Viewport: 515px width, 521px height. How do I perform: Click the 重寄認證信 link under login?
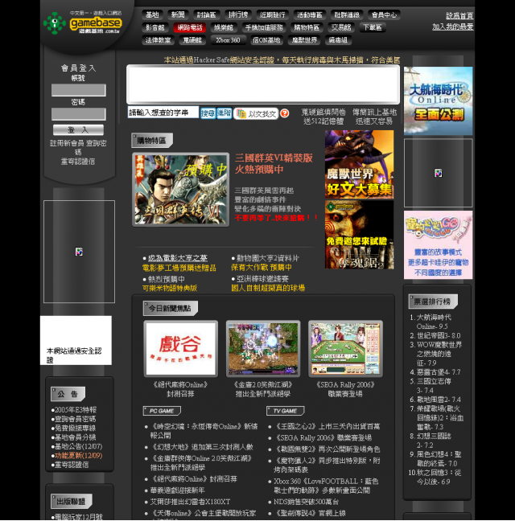tap(78, 162)
